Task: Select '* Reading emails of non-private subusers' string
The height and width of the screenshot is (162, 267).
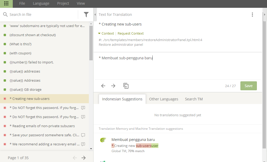Action: coord(42,126)
